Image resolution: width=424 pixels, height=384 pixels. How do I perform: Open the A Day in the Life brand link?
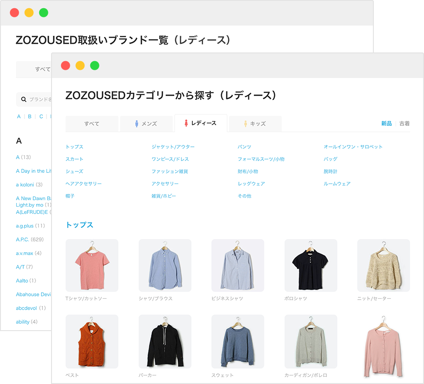click(x=34, y=171)
